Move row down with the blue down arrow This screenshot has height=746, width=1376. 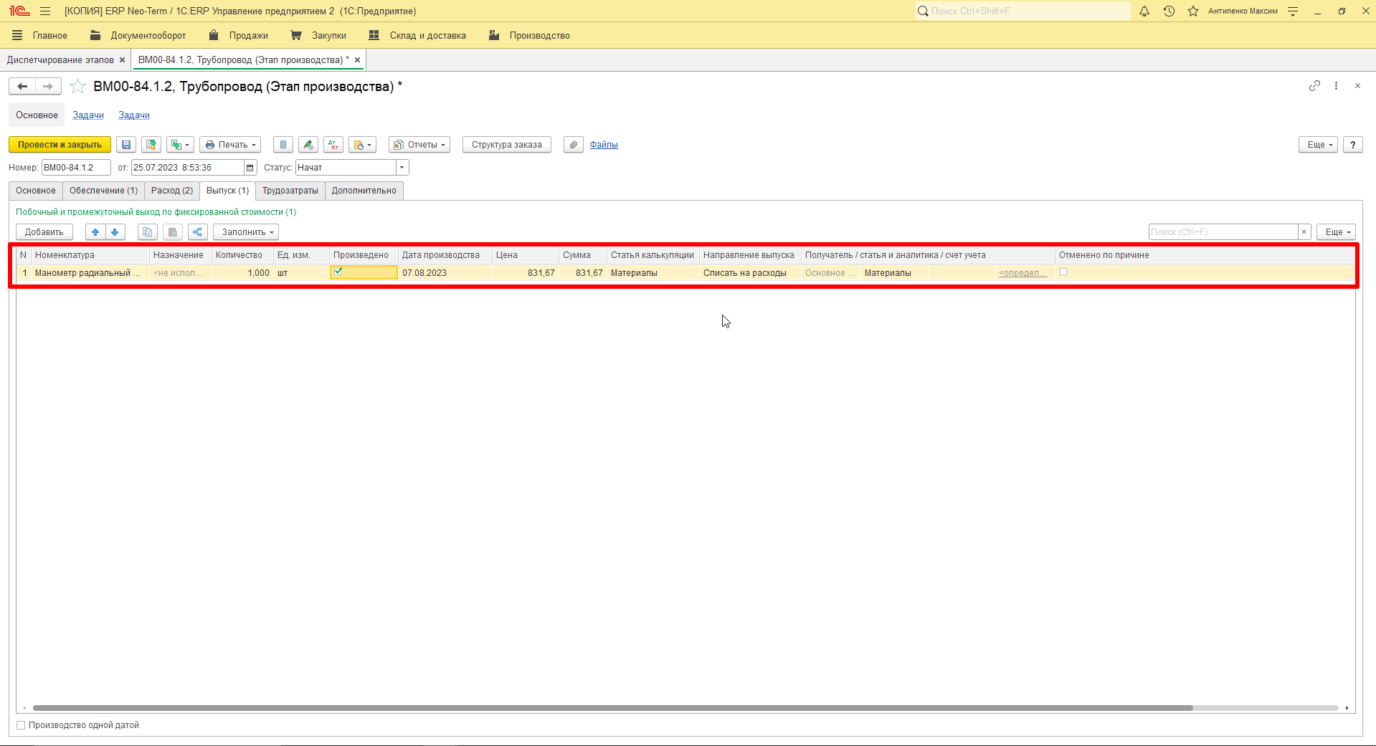point(115,232)
